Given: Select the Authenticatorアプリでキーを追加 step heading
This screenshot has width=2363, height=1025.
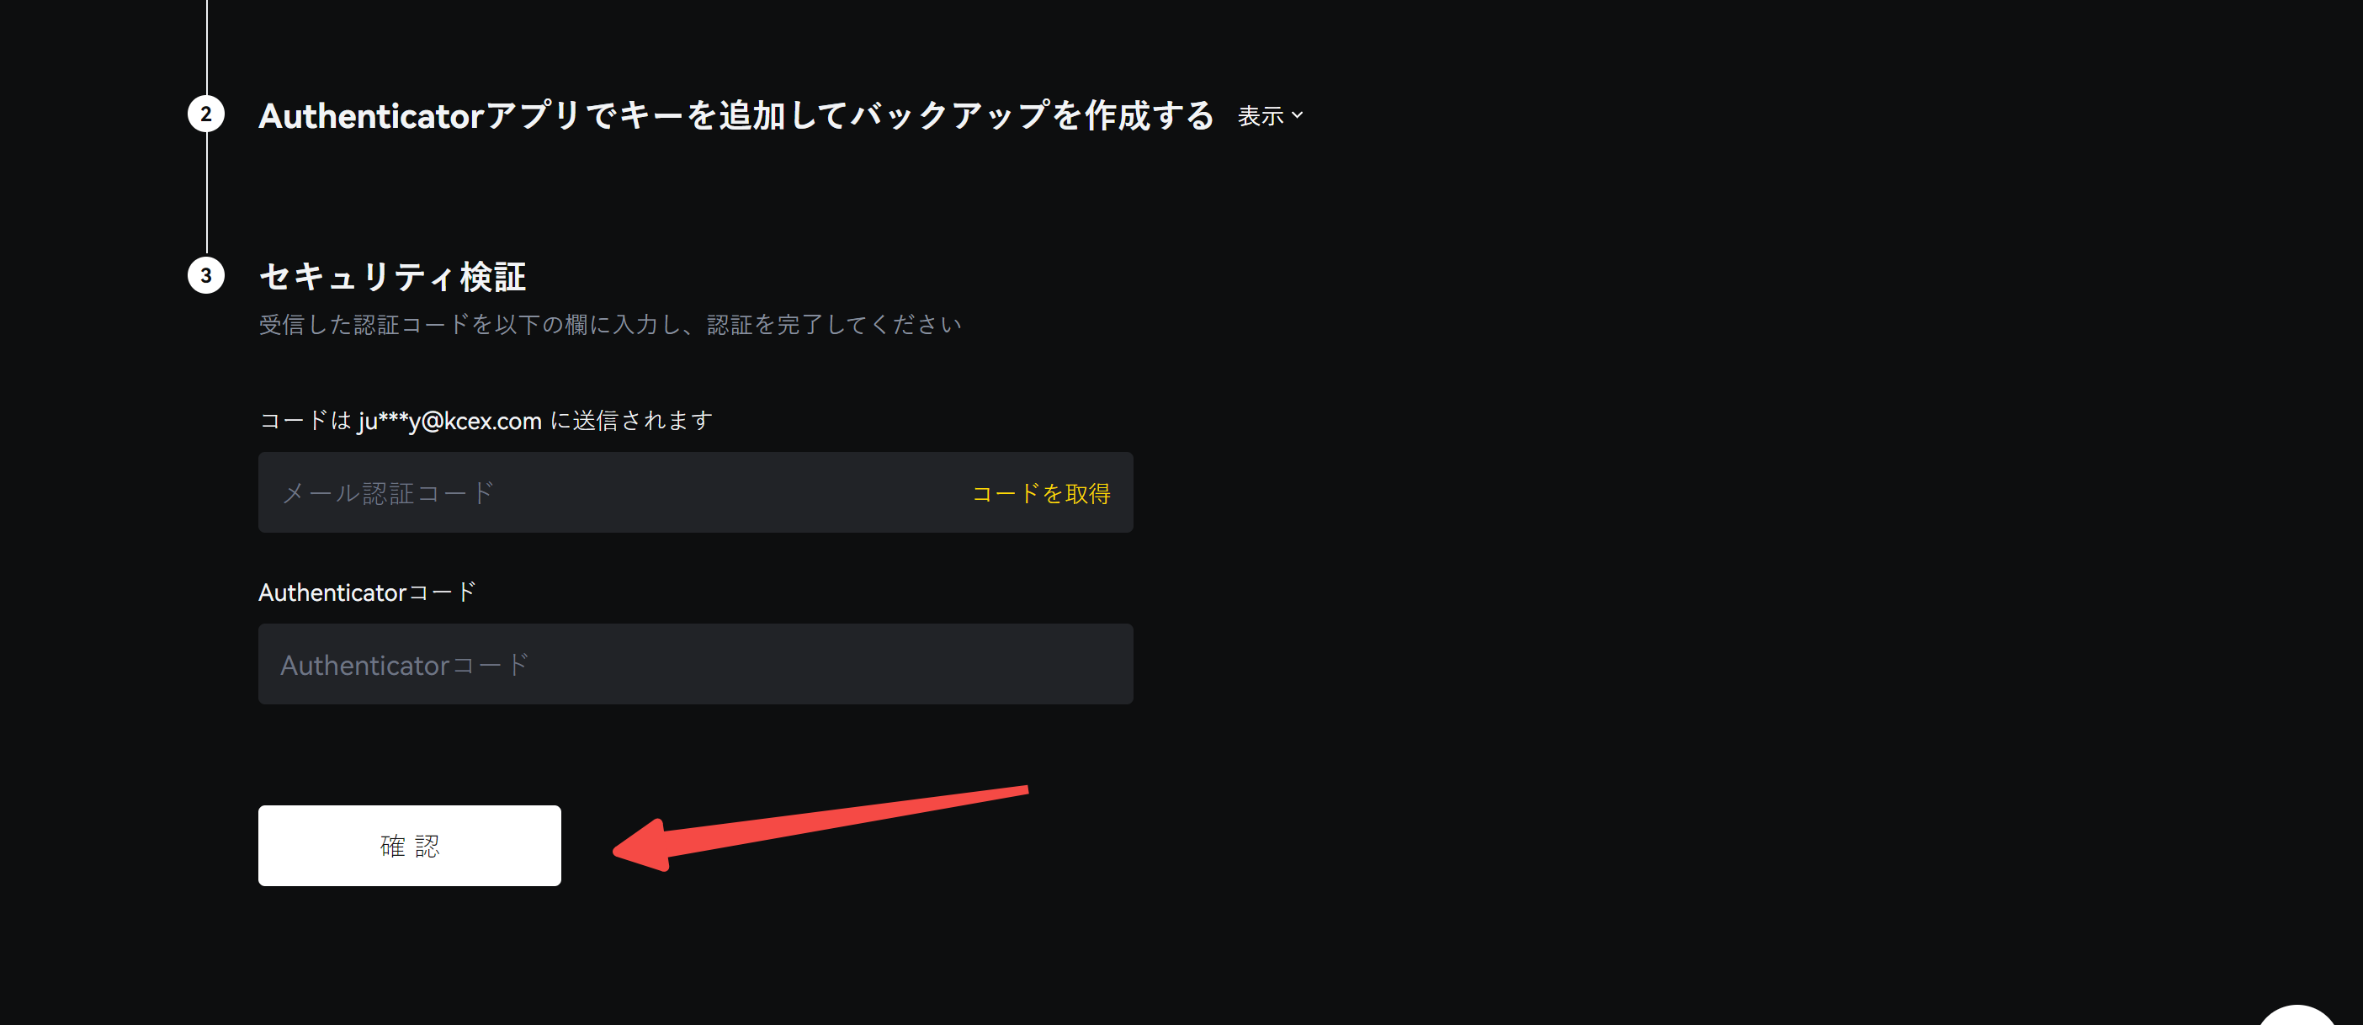Looking at the screenshot, I should [x=735, y=115].
